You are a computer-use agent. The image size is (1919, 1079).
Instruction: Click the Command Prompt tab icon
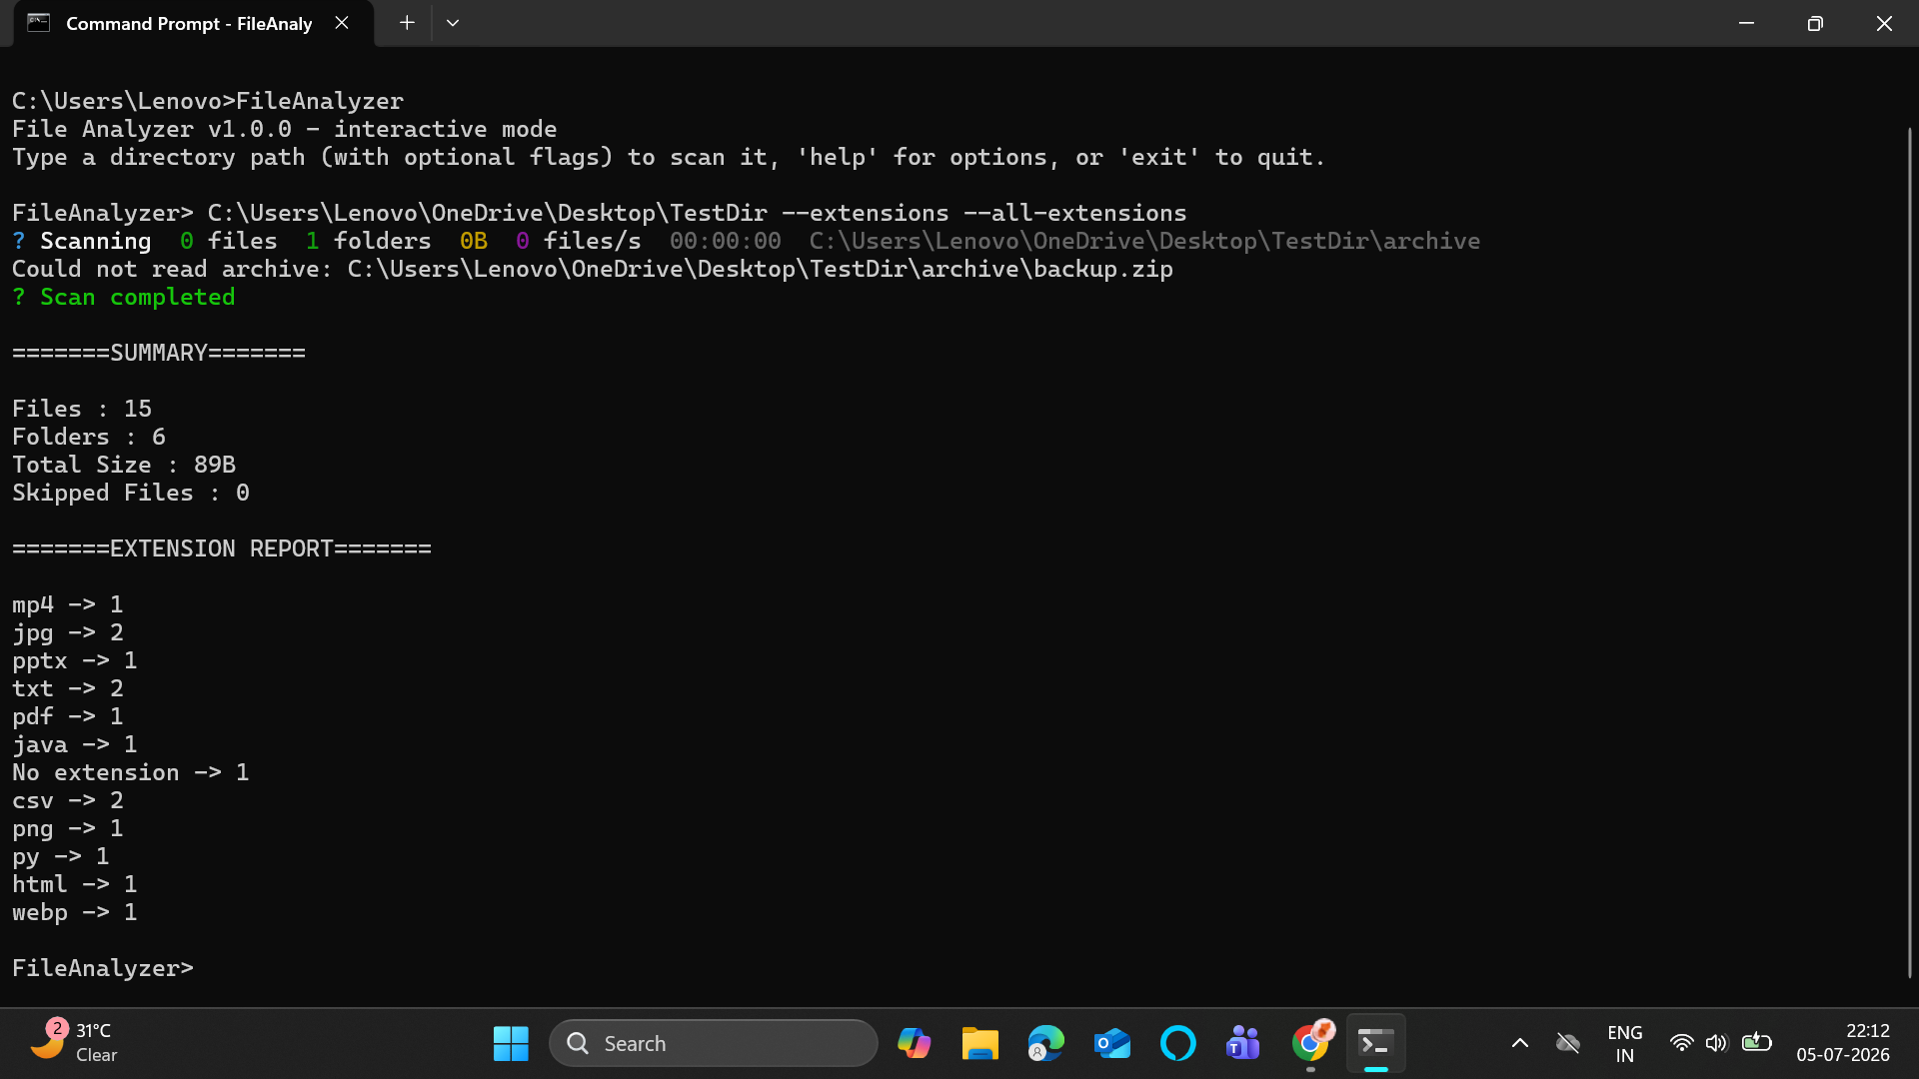[x=39, y=23]
